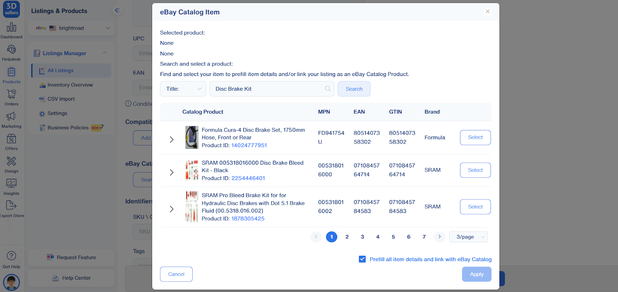Screen dimensions: 618x292
Task: Click the Search button in the dialog
Action: tap(354, 89)
